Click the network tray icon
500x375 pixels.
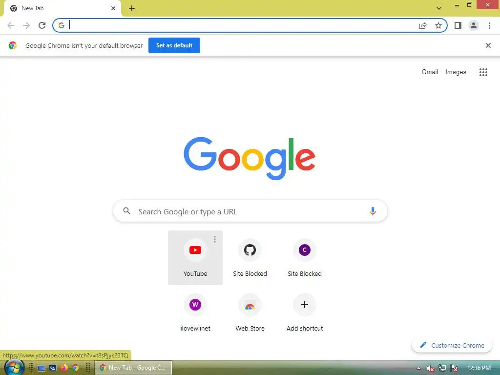point(442,368)
